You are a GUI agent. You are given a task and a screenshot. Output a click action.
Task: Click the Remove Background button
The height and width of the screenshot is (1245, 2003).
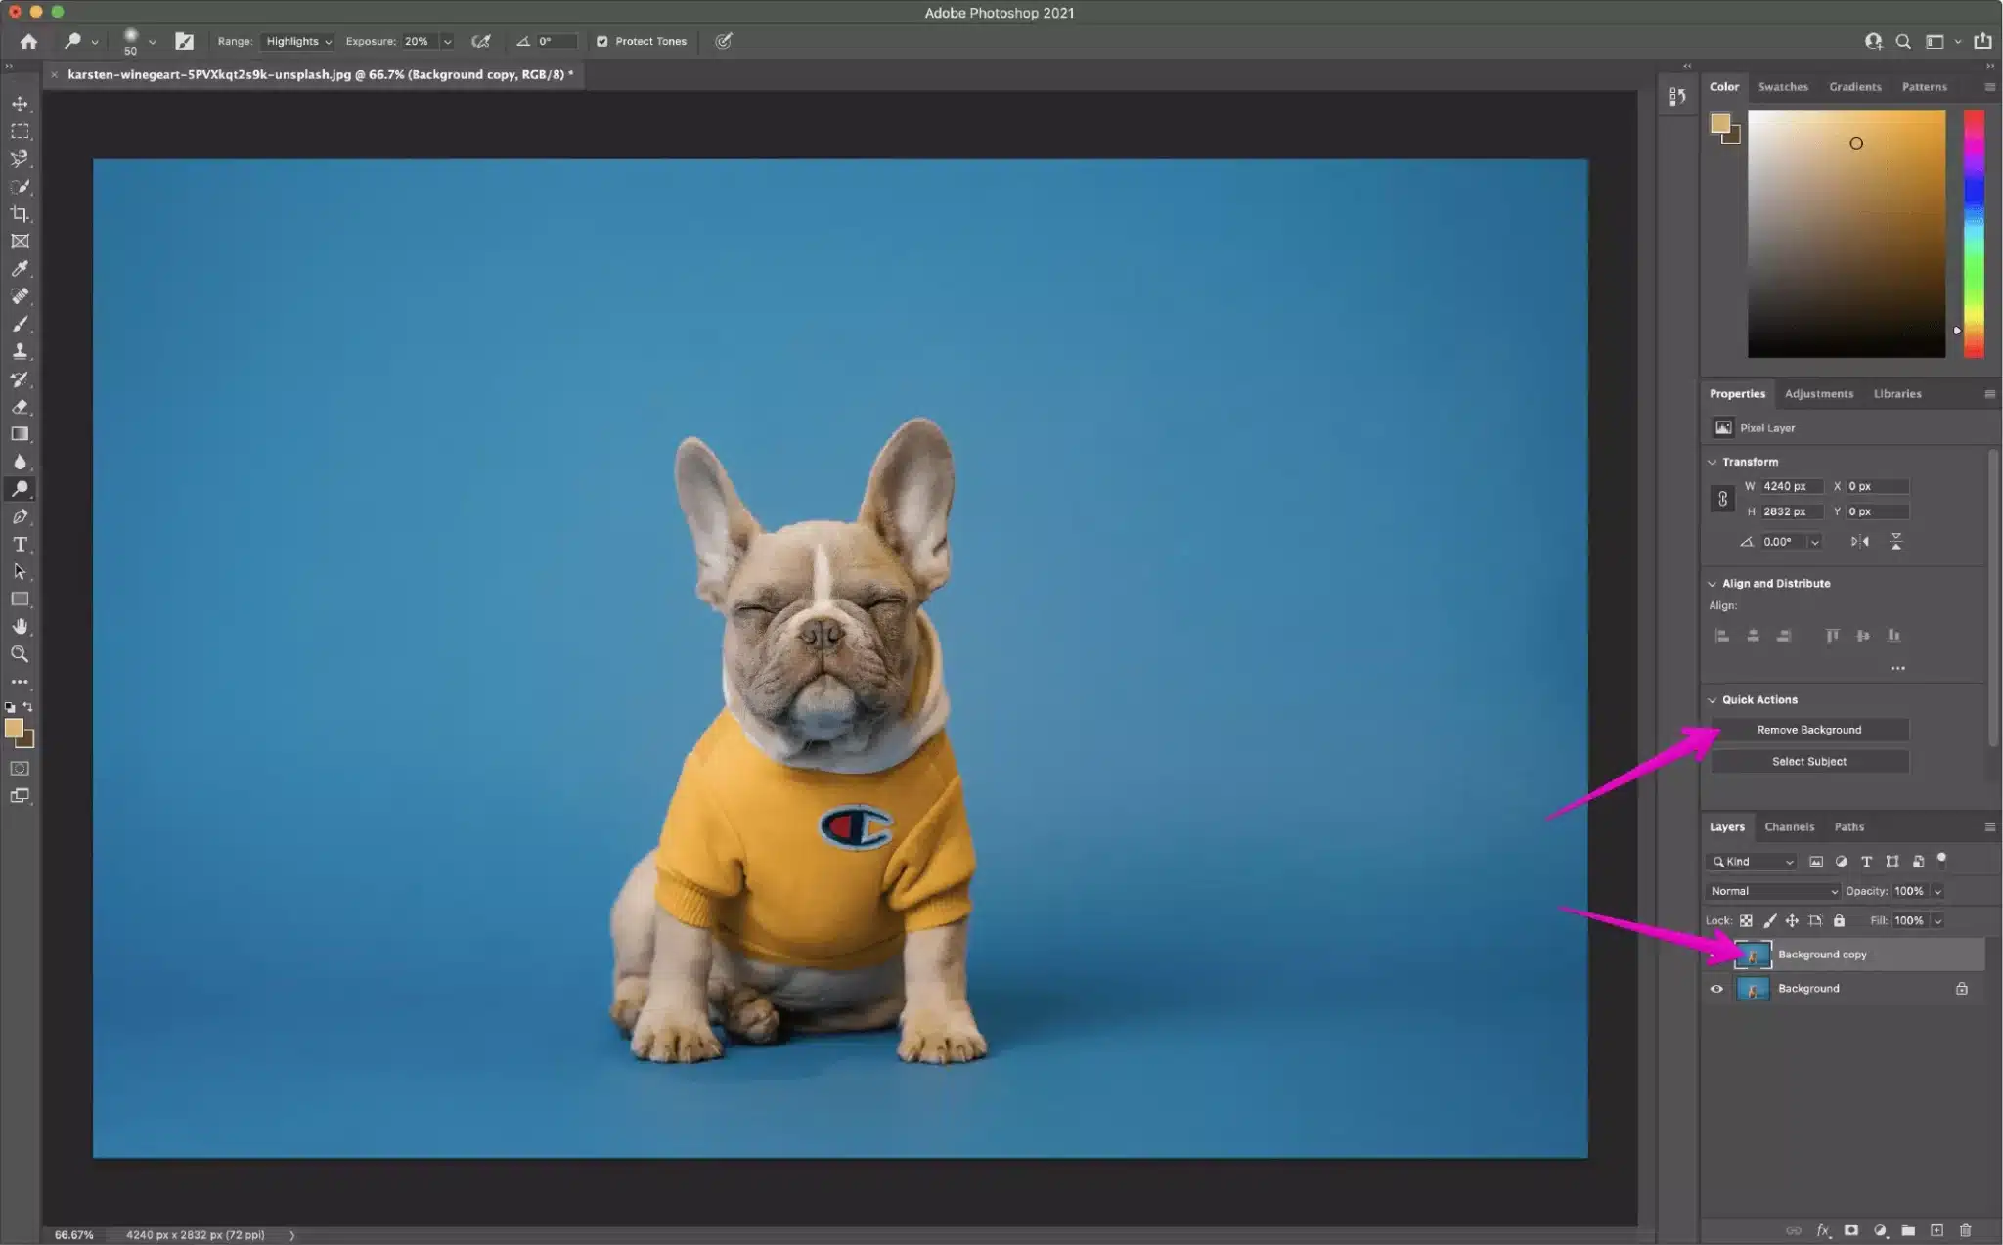(x=1809, y=729)
